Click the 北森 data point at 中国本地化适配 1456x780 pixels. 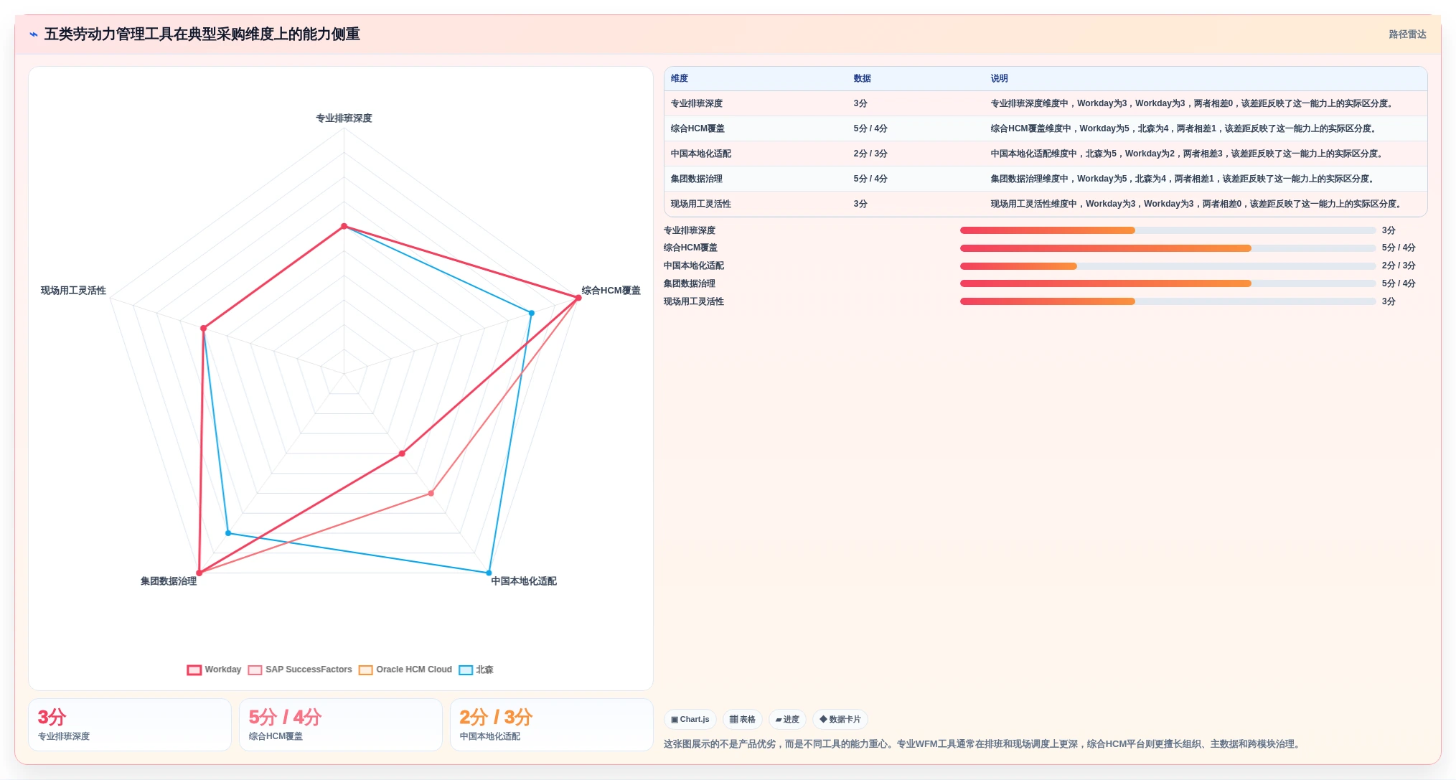click(x=489, y=573)
